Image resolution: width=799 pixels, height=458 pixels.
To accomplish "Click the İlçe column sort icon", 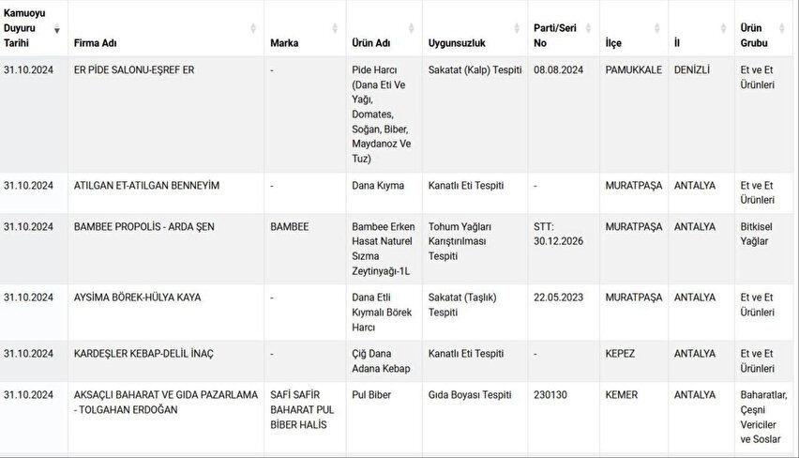I will [656, 28].
